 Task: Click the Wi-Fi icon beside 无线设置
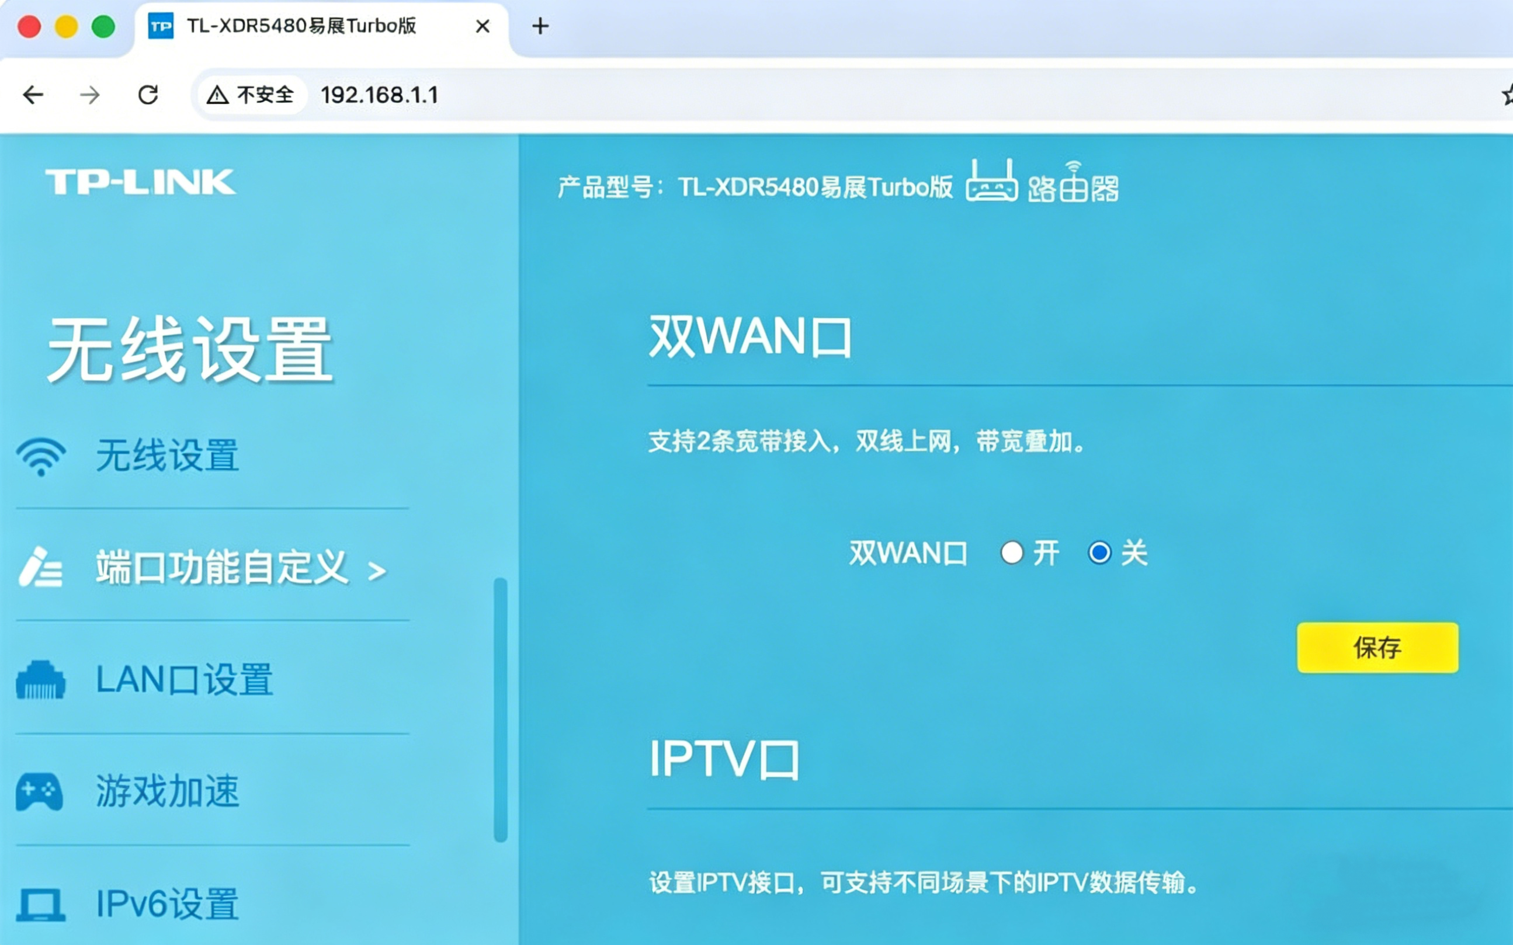coord(41,456)
